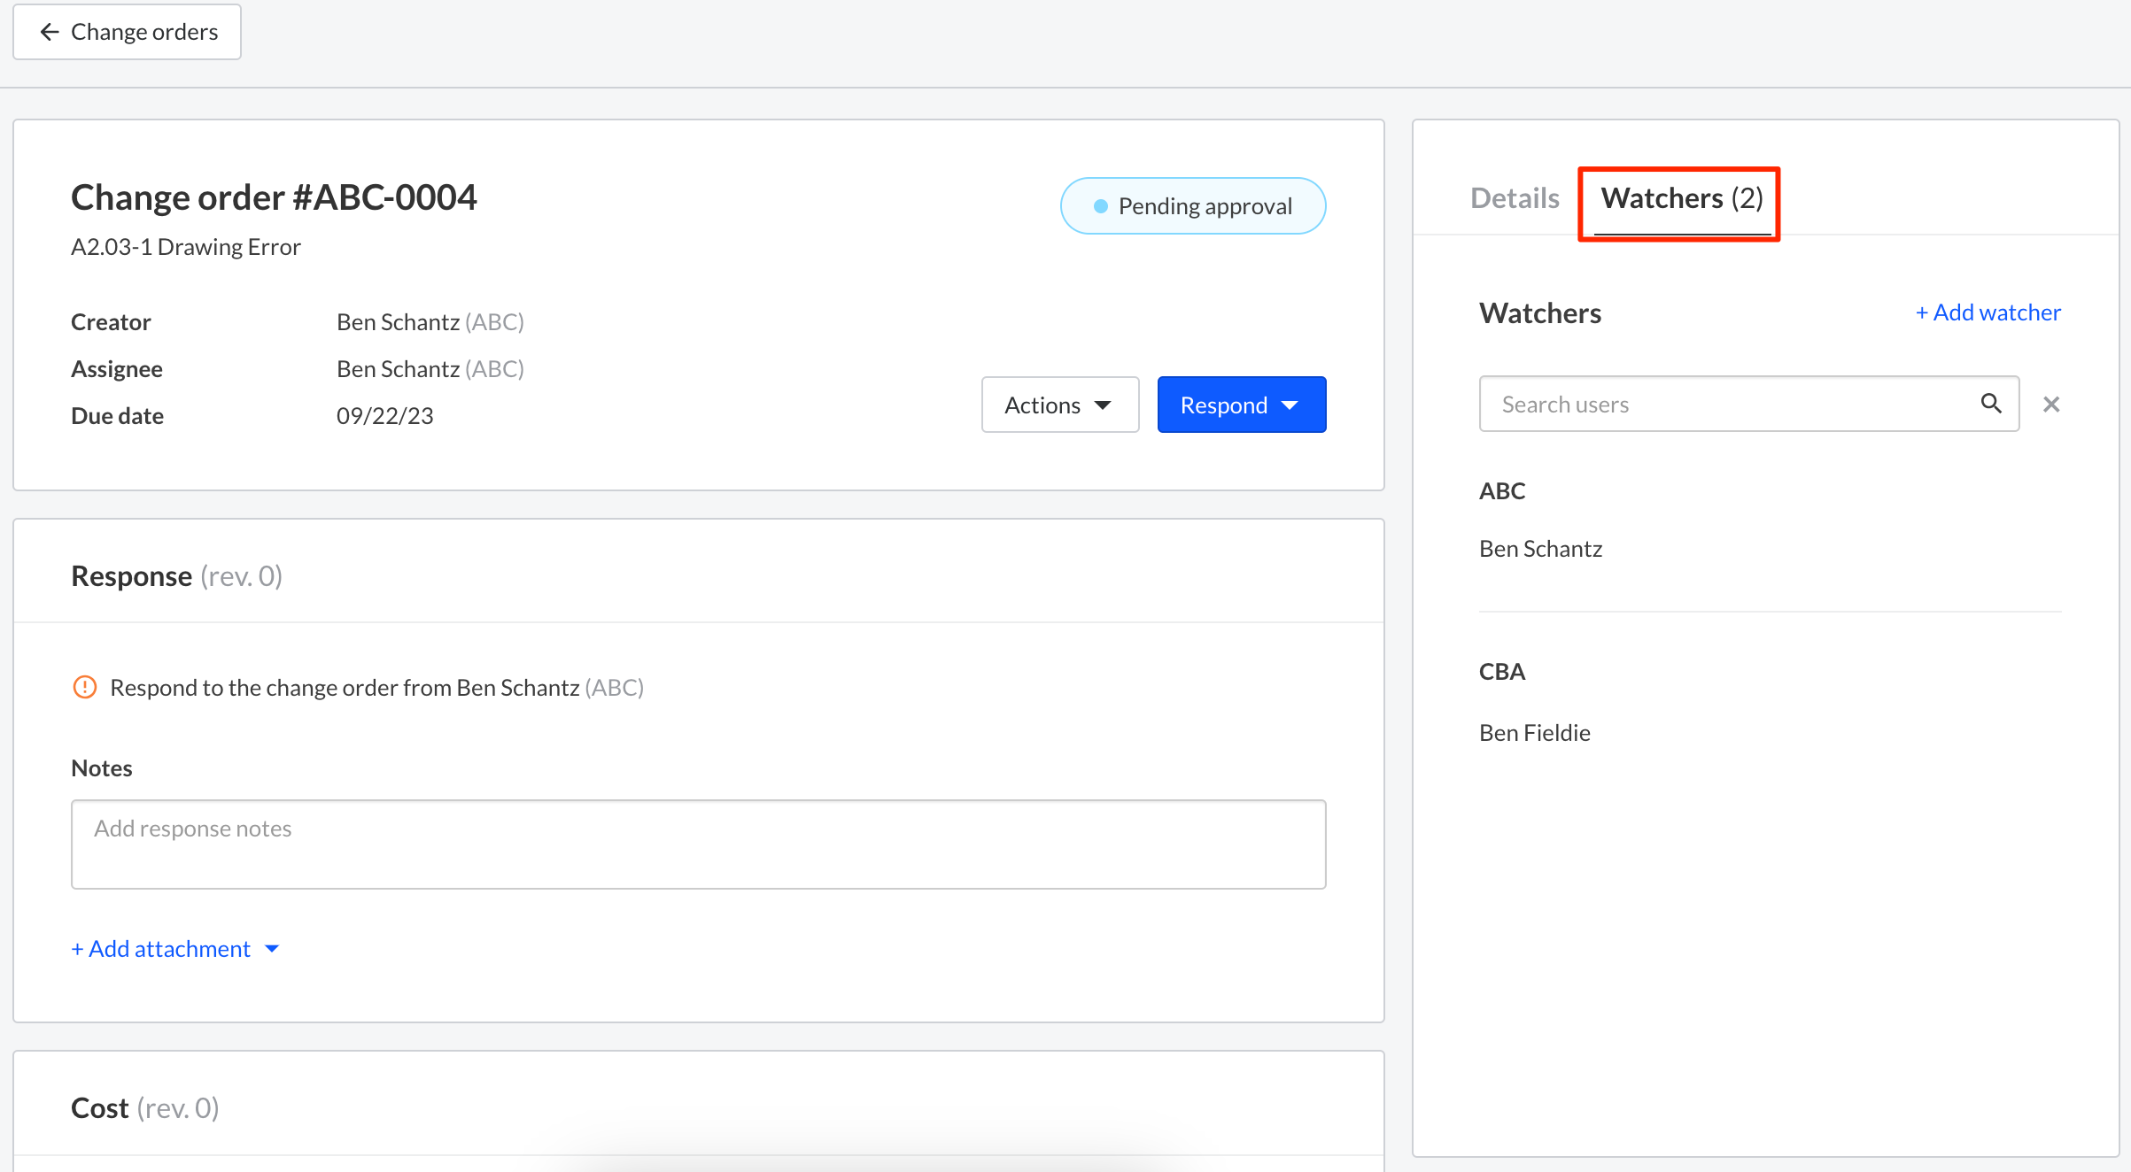Click the Cost (rev. 0) section header
This screenshot has width=2131, height=1172.
[x=145, y=1107]
